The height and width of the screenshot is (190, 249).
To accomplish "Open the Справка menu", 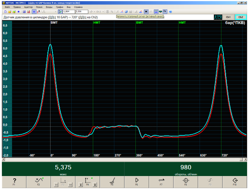I will pos(78,7).
